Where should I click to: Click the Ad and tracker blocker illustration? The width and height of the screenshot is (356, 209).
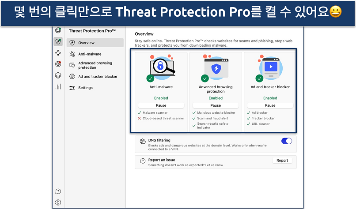pyautogui.click(x=270, y=67)
